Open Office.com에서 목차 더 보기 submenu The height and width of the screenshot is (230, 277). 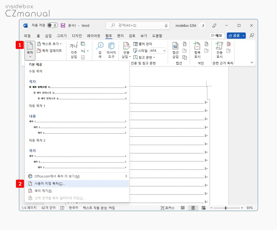click(x=77, y=176)
